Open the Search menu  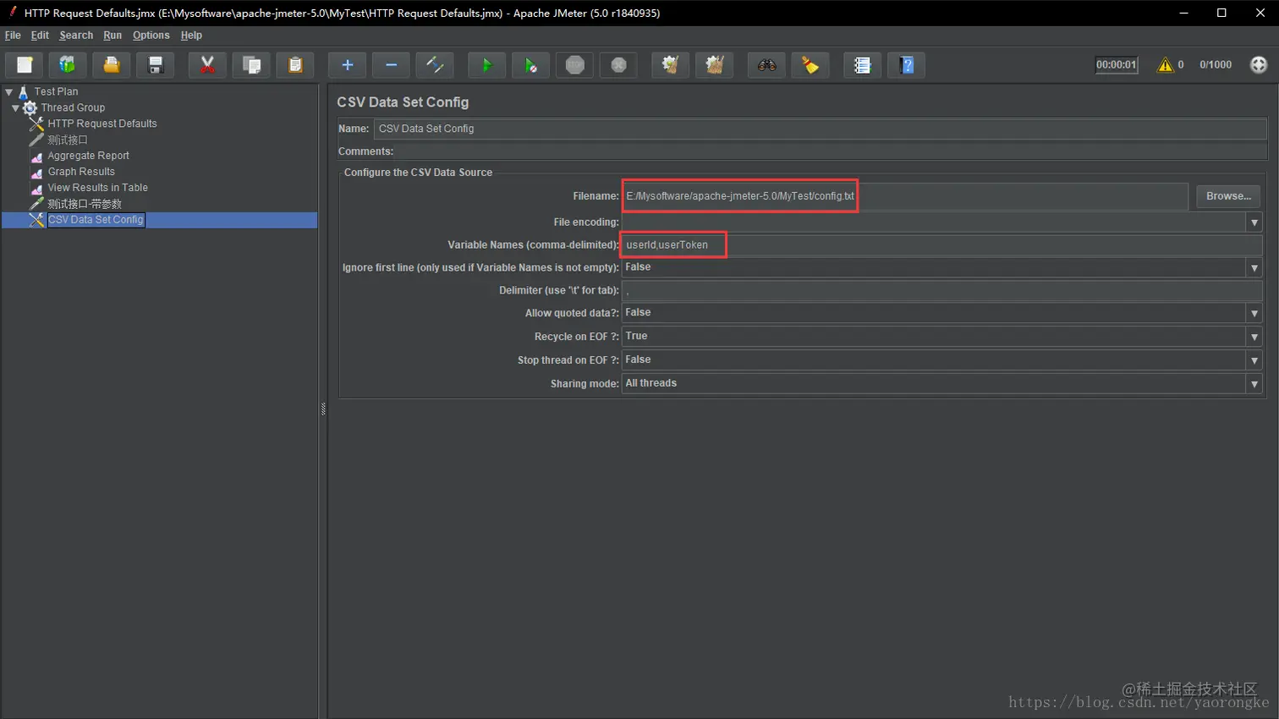(76, 36)
